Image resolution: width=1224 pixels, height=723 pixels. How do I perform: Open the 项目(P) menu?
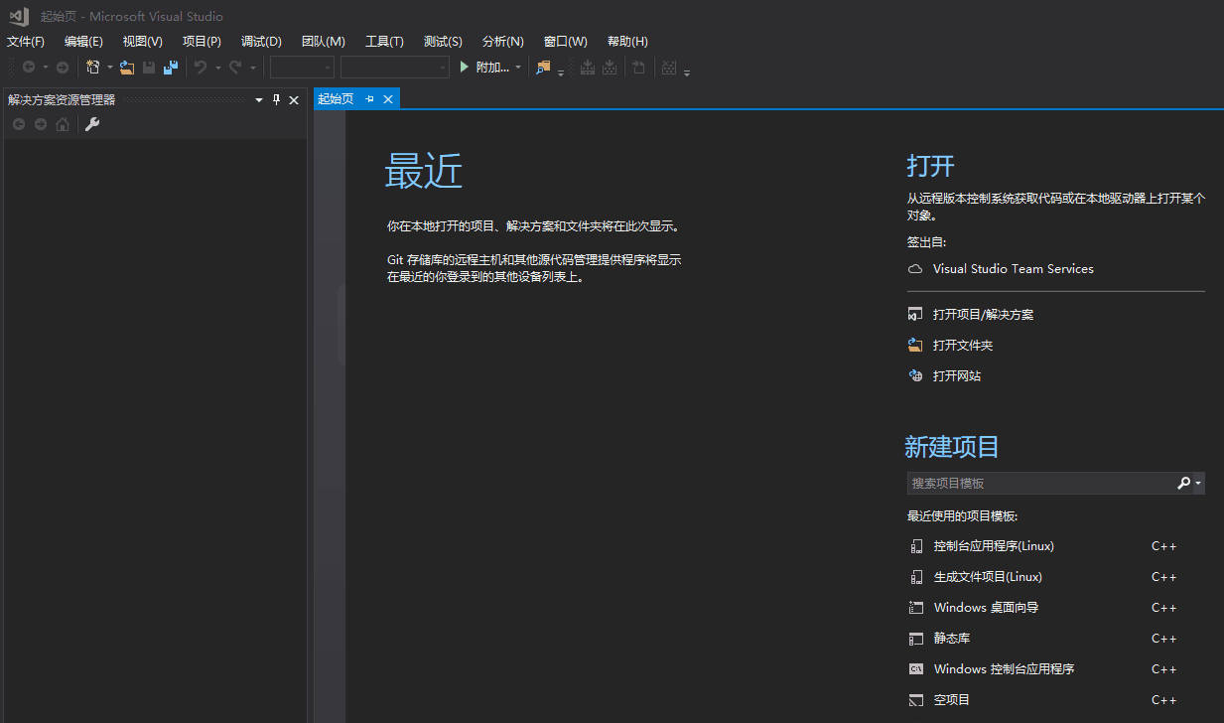point(202,42)
